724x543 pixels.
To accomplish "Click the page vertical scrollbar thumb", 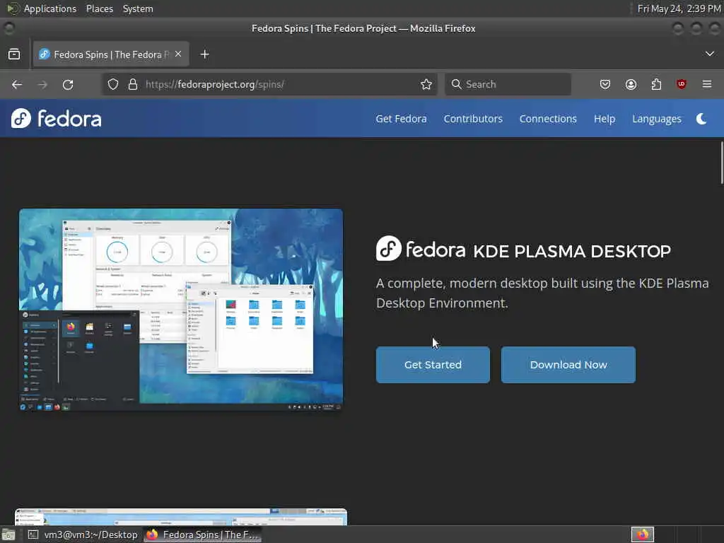I will tap(722, 163).
